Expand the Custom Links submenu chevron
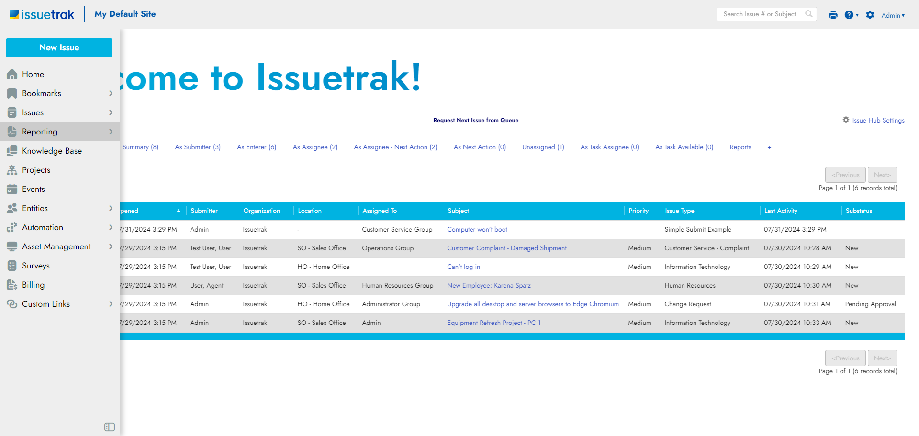 click(111, 304)
